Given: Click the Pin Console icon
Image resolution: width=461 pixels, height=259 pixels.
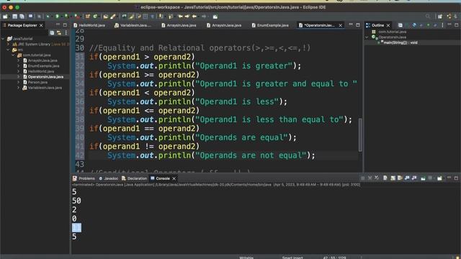Looking at the screenshot, I should (423, 178).
